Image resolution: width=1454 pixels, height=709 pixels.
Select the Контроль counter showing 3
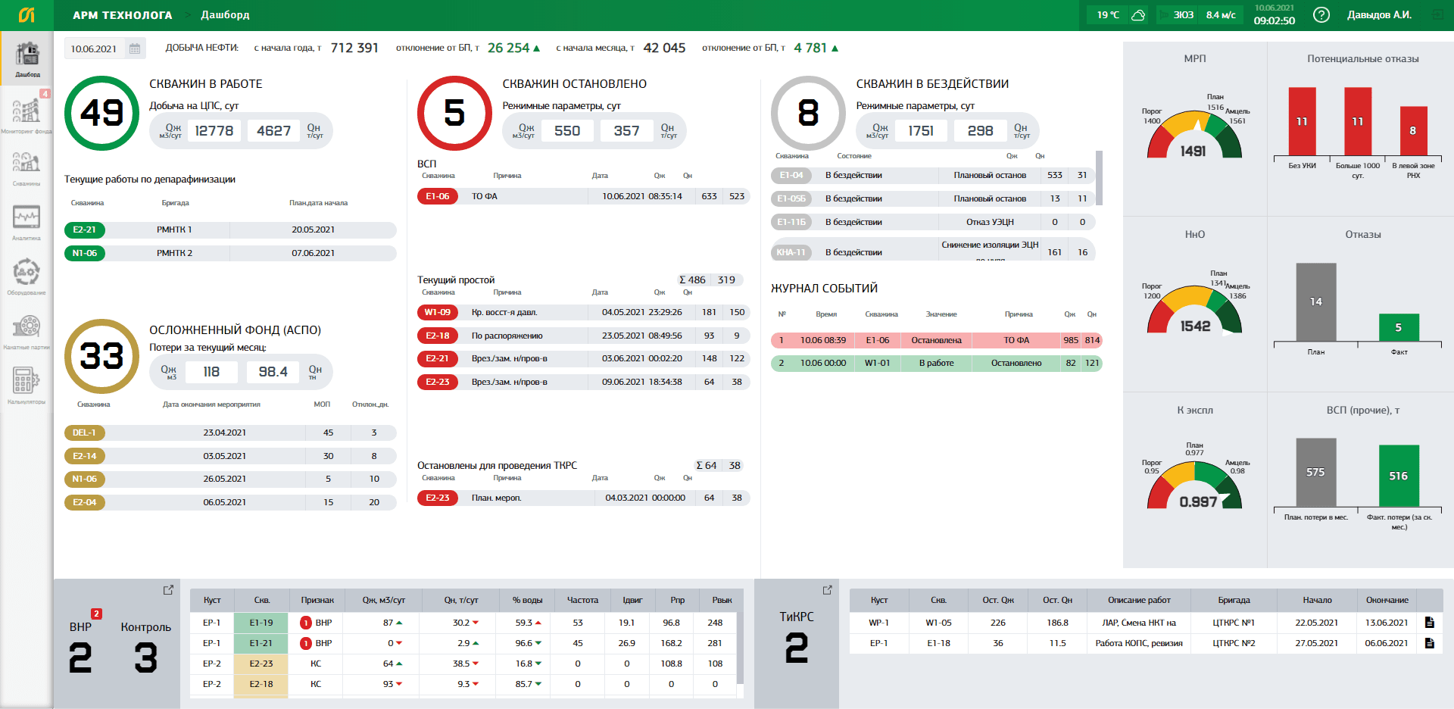pyautogui.click(x=145, y=656)
